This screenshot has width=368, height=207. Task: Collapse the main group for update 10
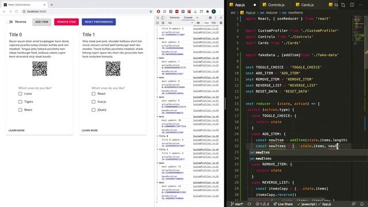(x=158, y=116)
